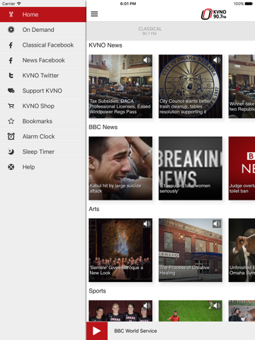Image resolution: width=255 pixels, height=340 pixels.
Task: Tap the KVNO 90.7 FM logo
Action: [214, 14]
